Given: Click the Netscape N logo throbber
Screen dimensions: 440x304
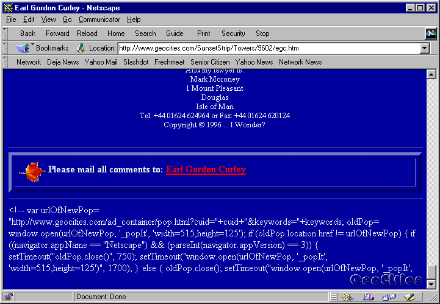Looking at the screenshot, I should point(431,34).
